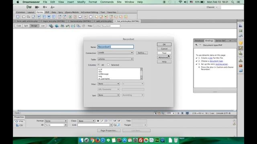Open the Format dropdown in Properties

pyautogui.click(x=56, y=121)
